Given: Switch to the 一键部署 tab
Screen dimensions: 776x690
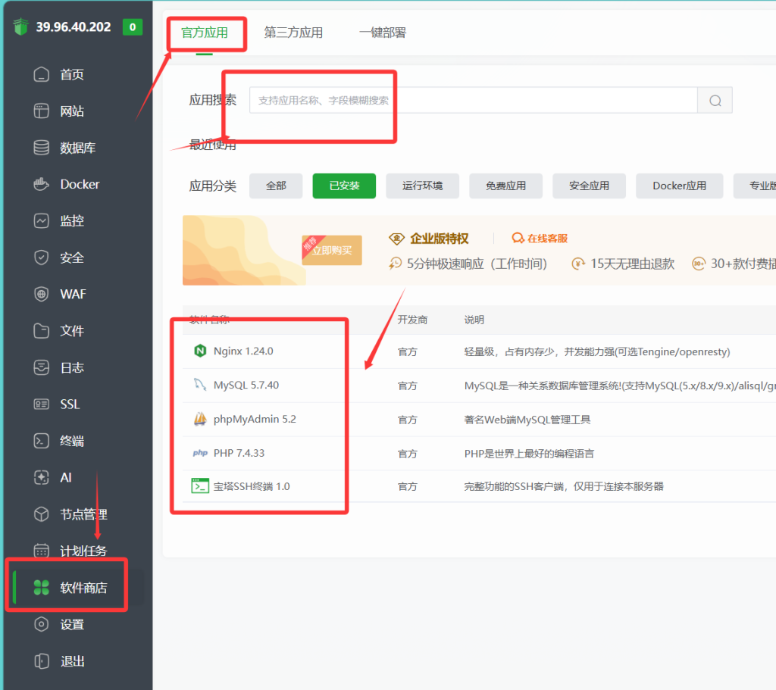Looking at the screenshot, I should click(x=383, y=33).
